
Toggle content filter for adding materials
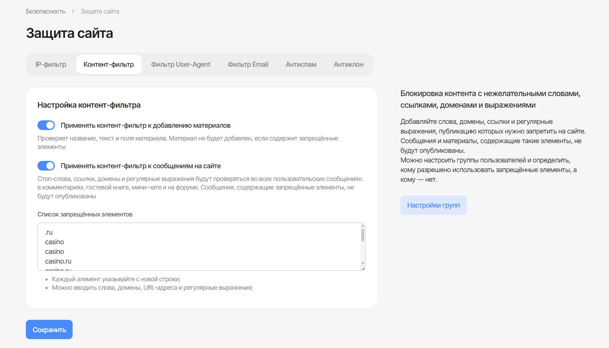tap(46, 125)
